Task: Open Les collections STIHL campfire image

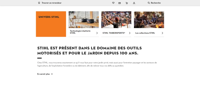Action: 149,20
